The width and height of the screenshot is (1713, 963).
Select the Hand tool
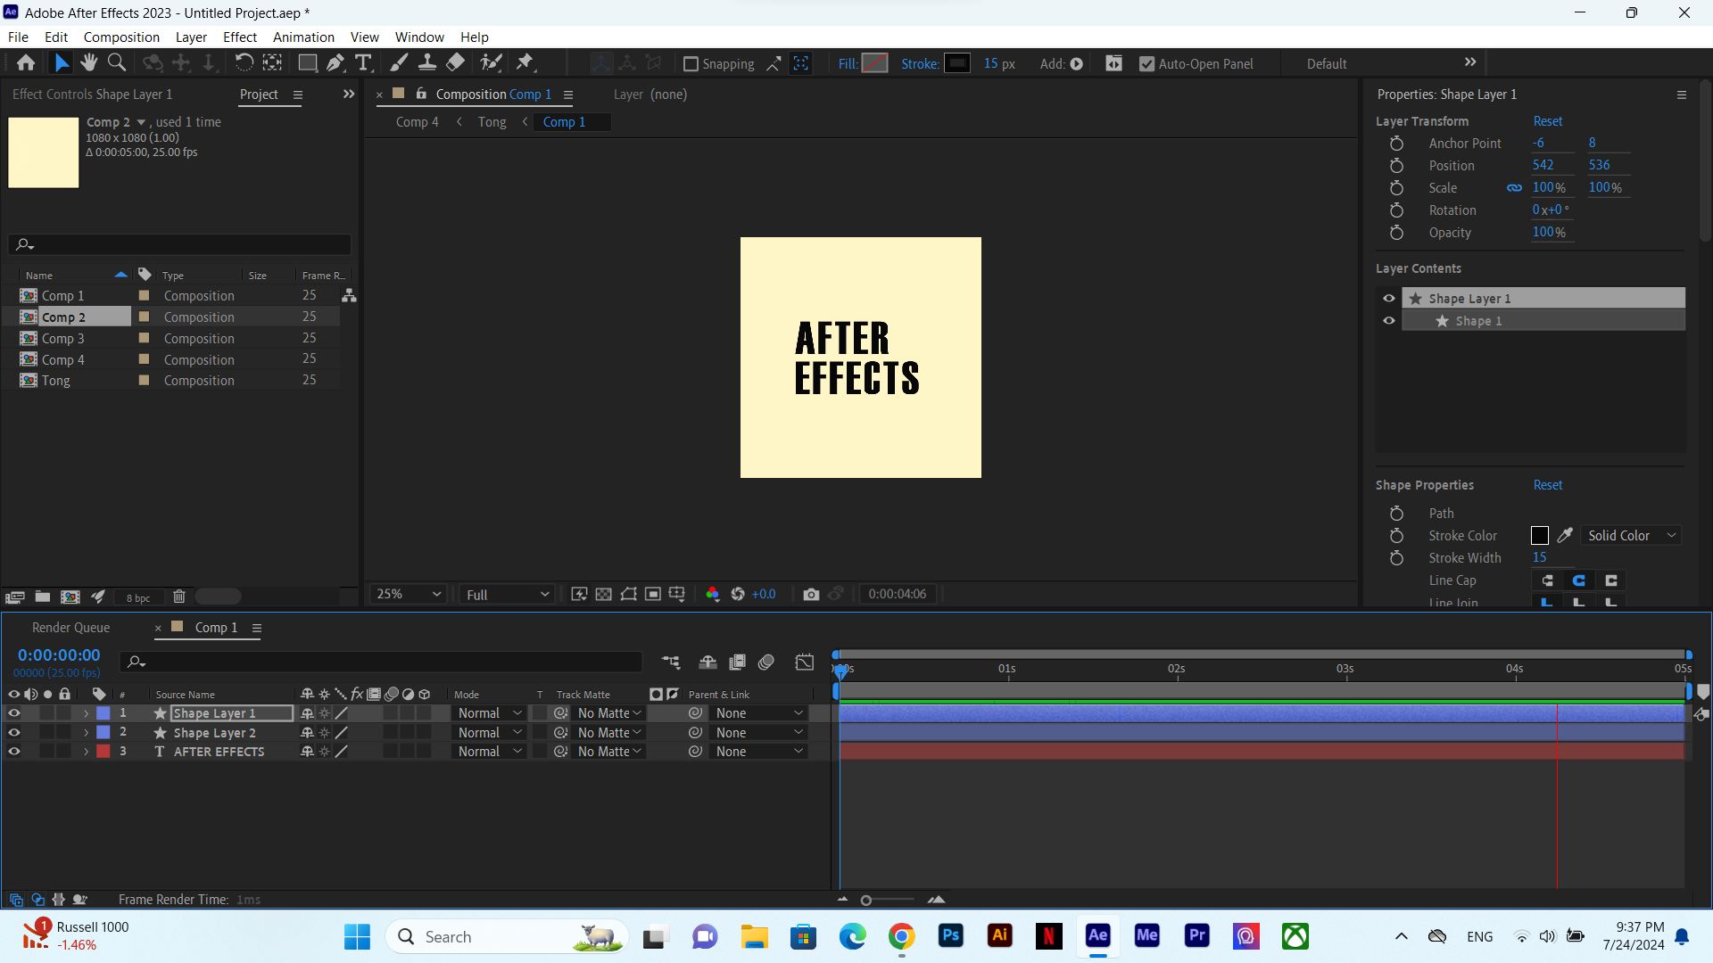[x=88, y=62]
